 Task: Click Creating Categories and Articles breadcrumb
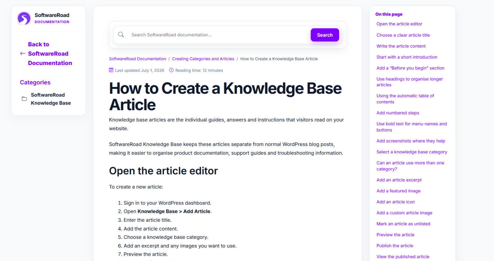coord(203,59)
